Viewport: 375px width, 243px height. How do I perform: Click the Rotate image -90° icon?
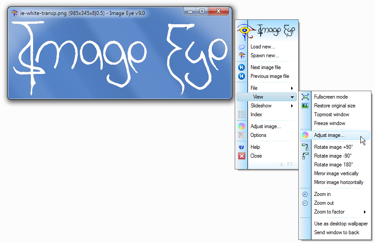pos(305,156)
